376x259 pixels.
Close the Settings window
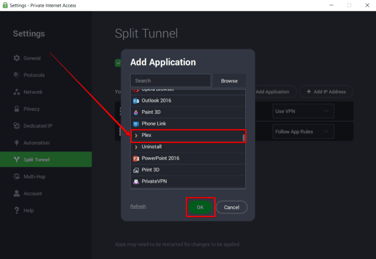pyautogui.click(x=367, y=5)
